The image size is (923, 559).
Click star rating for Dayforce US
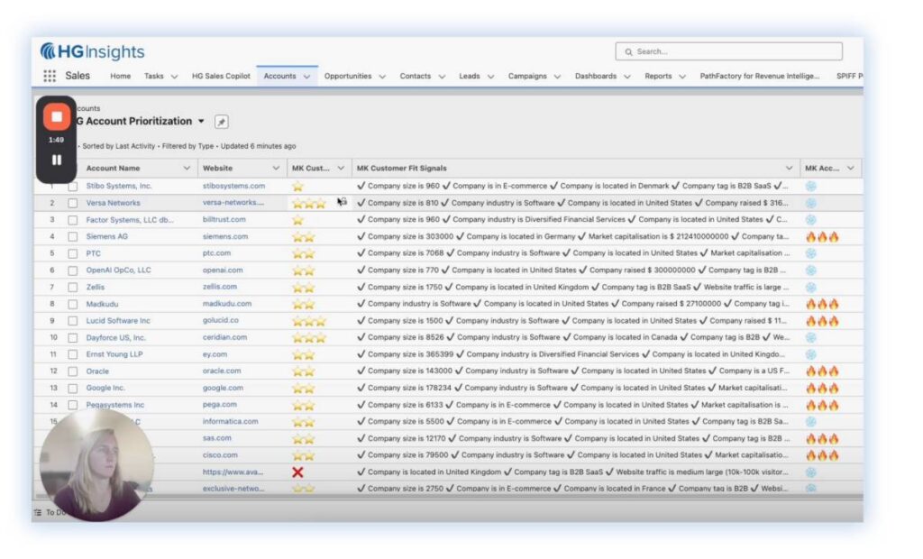pos(309,338)
